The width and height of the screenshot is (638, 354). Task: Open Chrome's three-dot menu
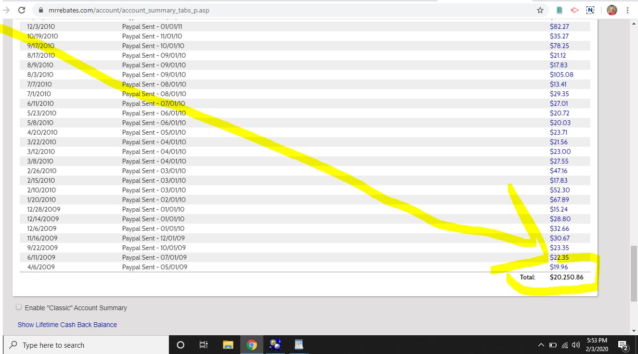coord(627,10)
